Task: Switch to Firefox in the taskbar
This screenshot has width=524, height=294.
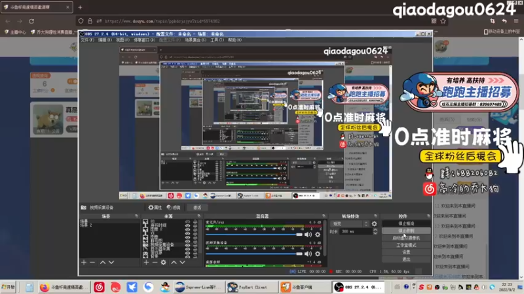Action: [x=64, y=287]
